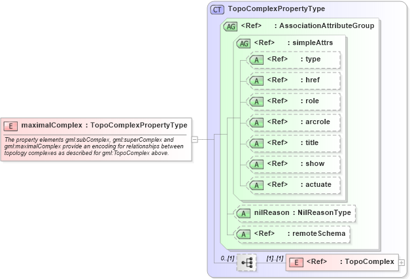
Task: Click the A icon of nilReason attribute
Action: pyautogui.click(x=243, y=214)
